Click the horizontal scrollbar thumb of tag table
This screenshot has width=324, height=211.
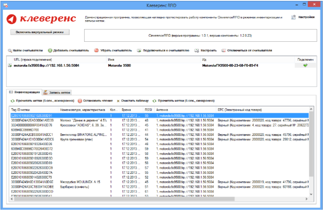point(124,199)
